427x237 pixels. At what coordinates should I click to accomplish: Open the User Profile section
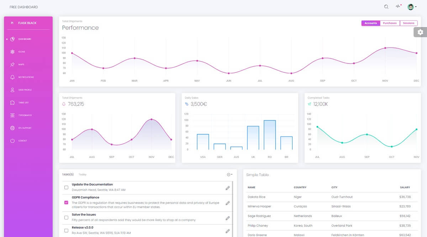pyautogui.click(x=25, y=90)
